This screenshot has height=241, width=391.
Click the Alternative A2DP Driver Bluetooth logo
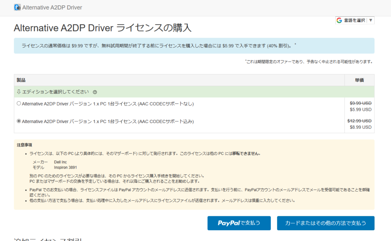(17, 7)
